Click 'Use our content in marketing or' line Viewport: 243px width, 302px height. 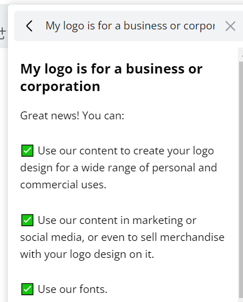click(x=117, y=221)
